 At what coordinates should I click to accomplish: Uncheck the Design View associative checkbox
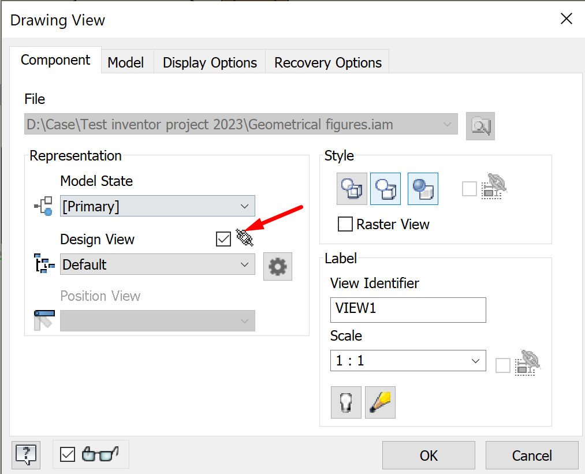[x=223, y=238]
